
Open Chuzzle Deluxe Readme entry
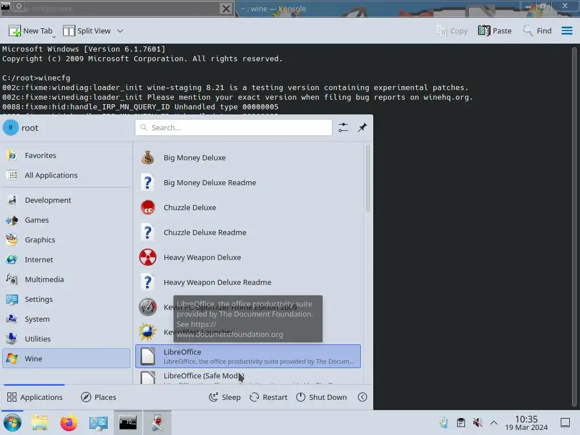(248, 232)
